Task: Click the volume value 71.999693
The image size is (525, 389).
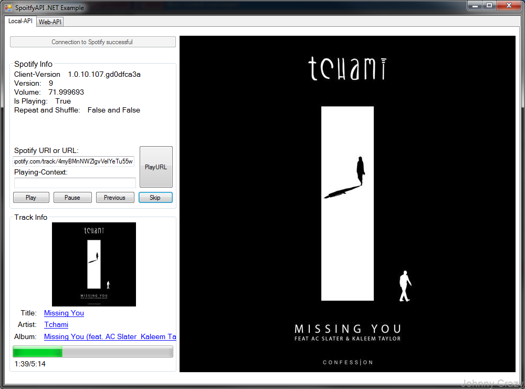Action: click(66, 92)
